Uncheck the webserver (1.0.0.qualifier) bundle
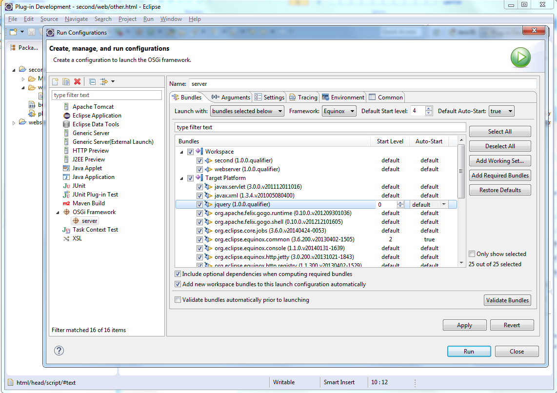 pos(199,169)
